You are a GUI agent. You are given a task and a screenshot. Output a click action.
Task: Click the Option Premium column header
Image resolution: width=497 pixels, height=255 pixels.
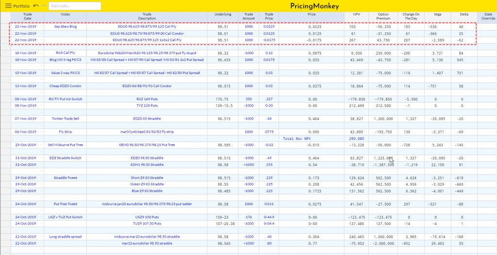coord(383,16)
